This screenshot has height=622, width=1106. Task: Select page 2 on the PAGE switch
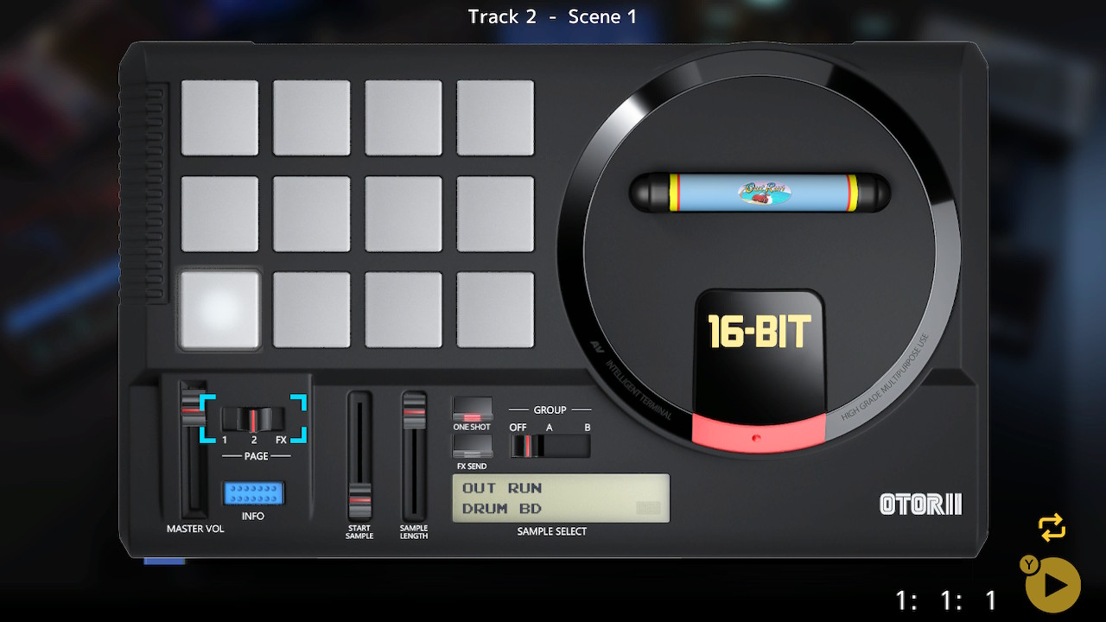(253, 419)
